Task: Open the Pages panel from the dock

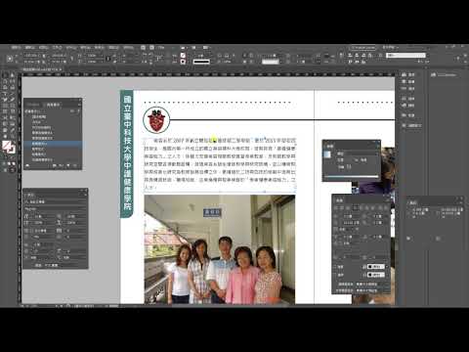Action: (x=407, y=75)
